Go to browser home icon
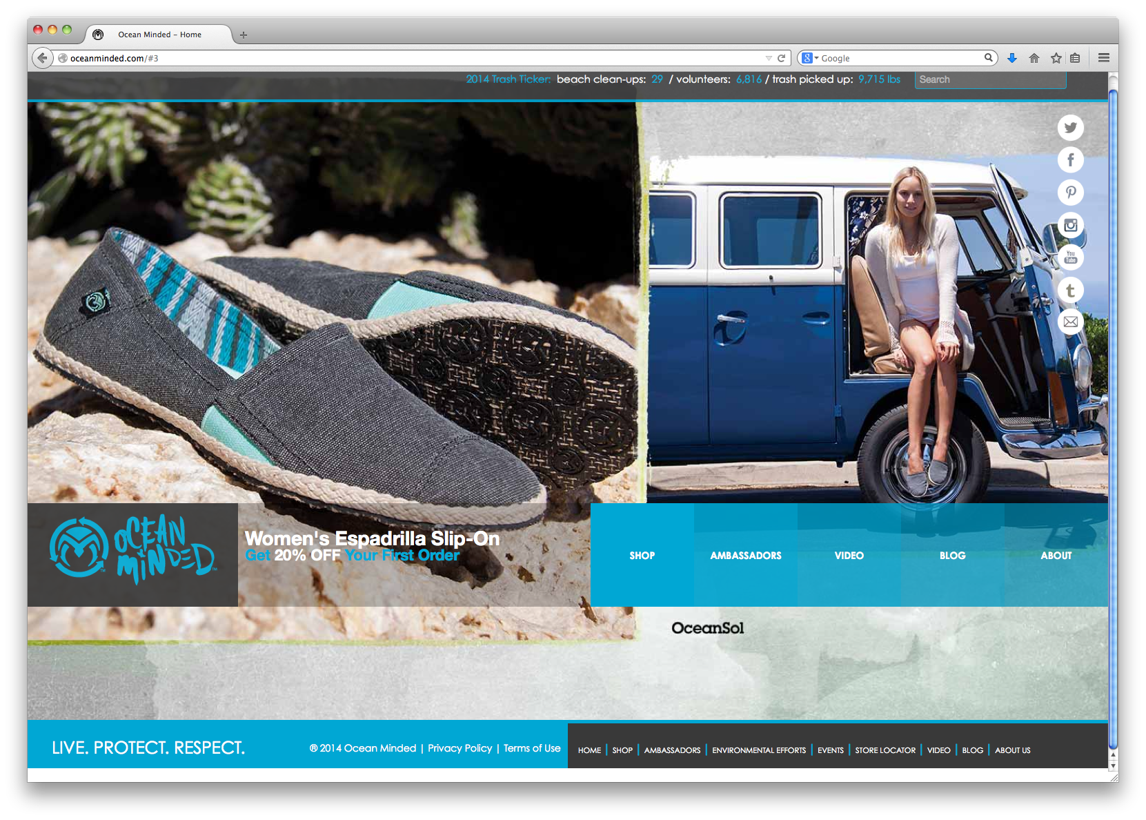1146x820 pixels. (1034, 58)
